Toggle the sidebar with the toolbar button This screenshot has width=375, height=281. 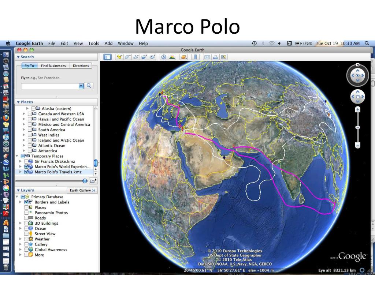[107, 57]
